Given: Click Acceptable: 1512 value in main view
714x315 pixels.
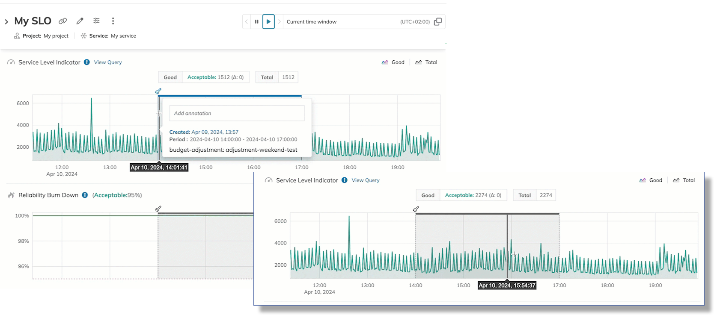Looking at the screenshot, I should coord(215,77).
